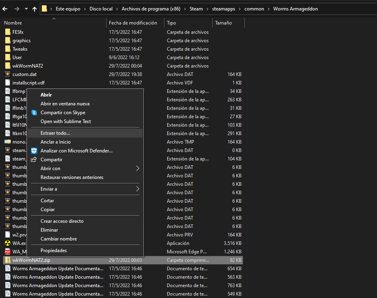Navigate to Steam breadcrumb
Viewport: 377px width, 298px height.
[196, 9]
